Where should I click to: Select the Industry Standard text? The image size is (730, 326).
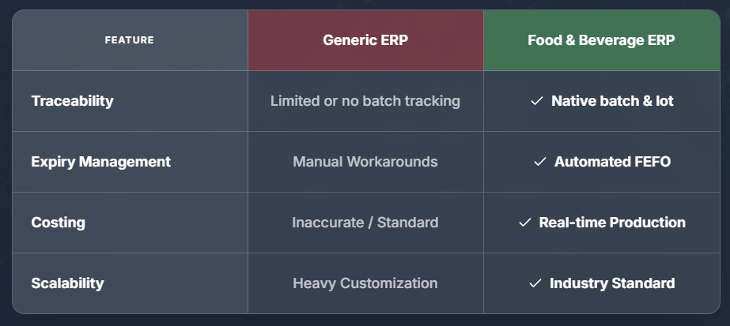pos(612,283)
